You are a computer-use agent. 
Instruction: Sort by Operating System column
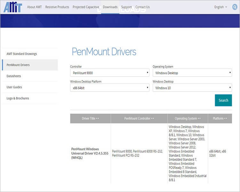[x=188, y=118]
